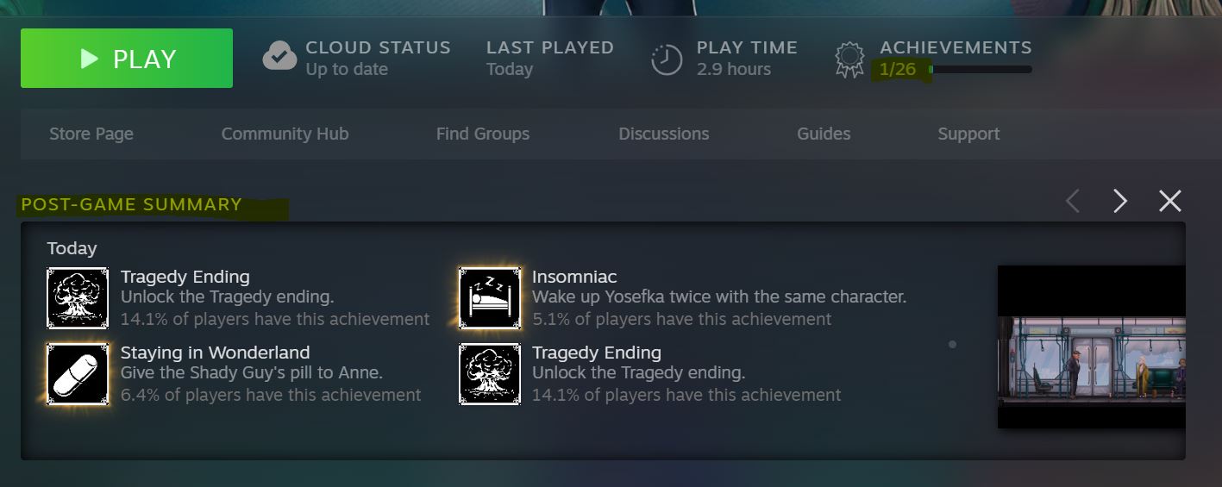Go to next post-game summary page

coord(1120,201)
